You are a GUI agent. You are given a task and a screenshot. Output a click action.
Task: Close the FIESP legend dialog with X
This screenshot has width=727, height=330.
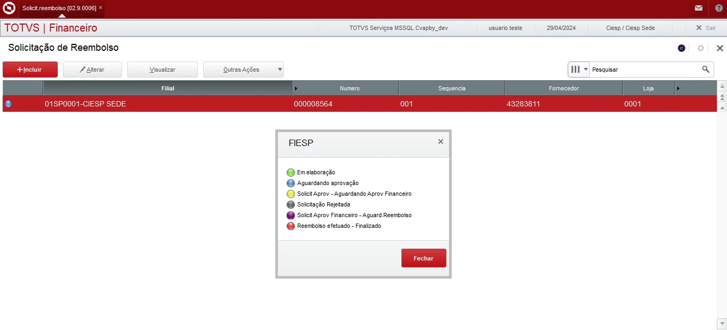440,142
